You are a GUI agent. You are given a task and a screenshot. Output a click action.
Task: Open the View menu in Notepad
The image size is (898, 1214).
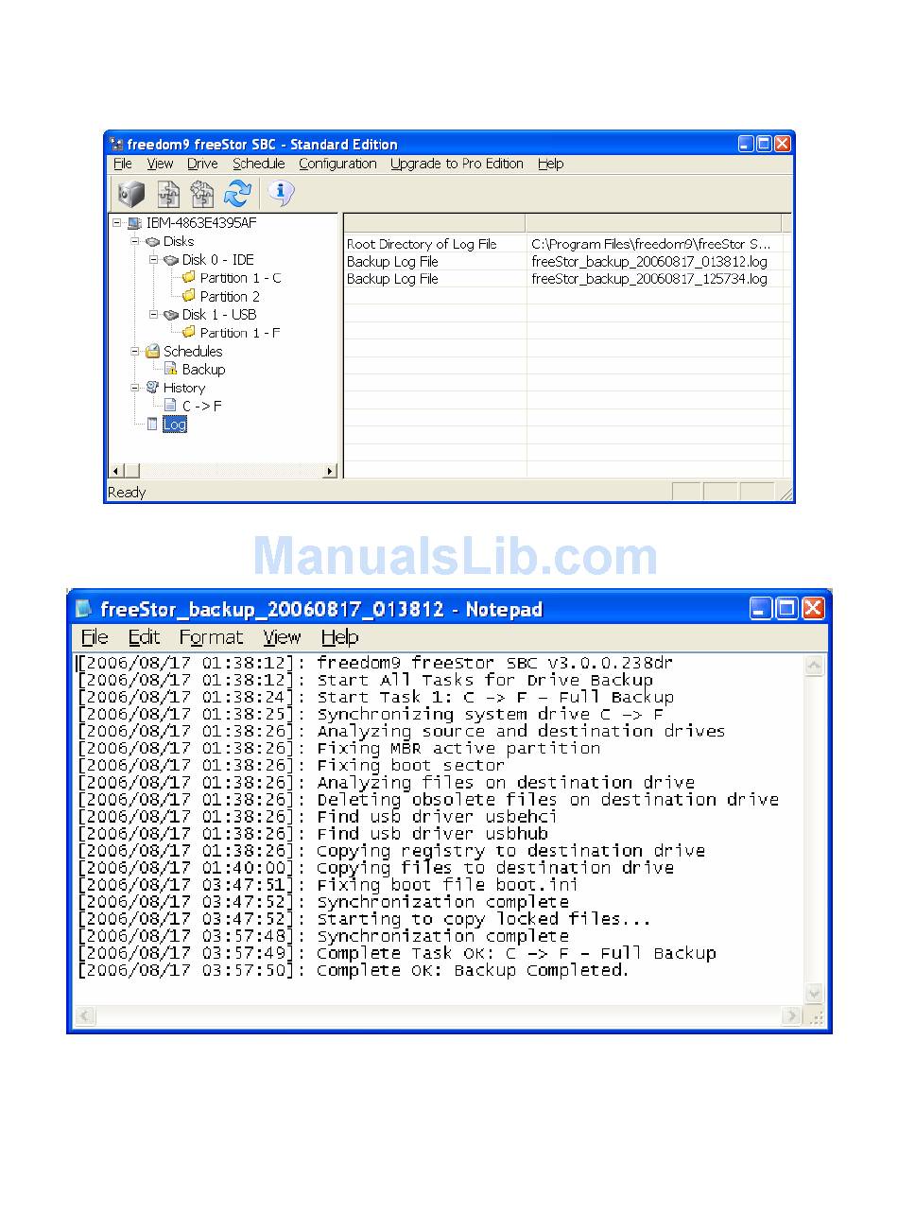point(282,637)
